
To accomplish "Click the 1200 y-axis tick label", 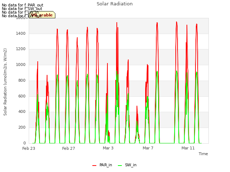I will coord(21,49).
